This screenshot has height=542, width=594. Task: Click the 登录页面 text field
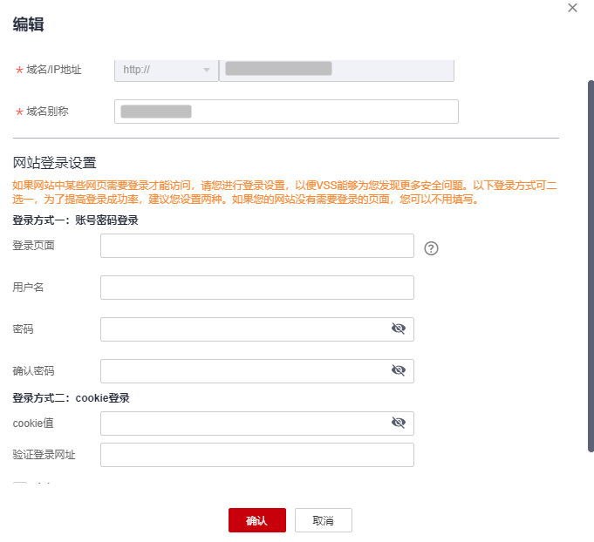click(x=256, y=246)
